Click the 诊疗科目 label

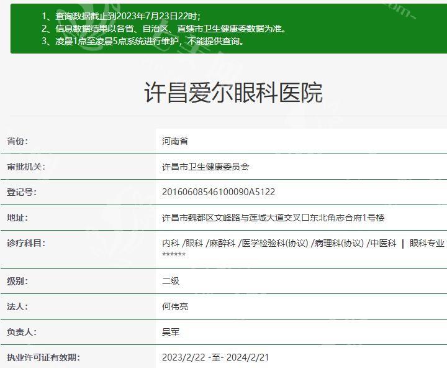pos(26,243)
